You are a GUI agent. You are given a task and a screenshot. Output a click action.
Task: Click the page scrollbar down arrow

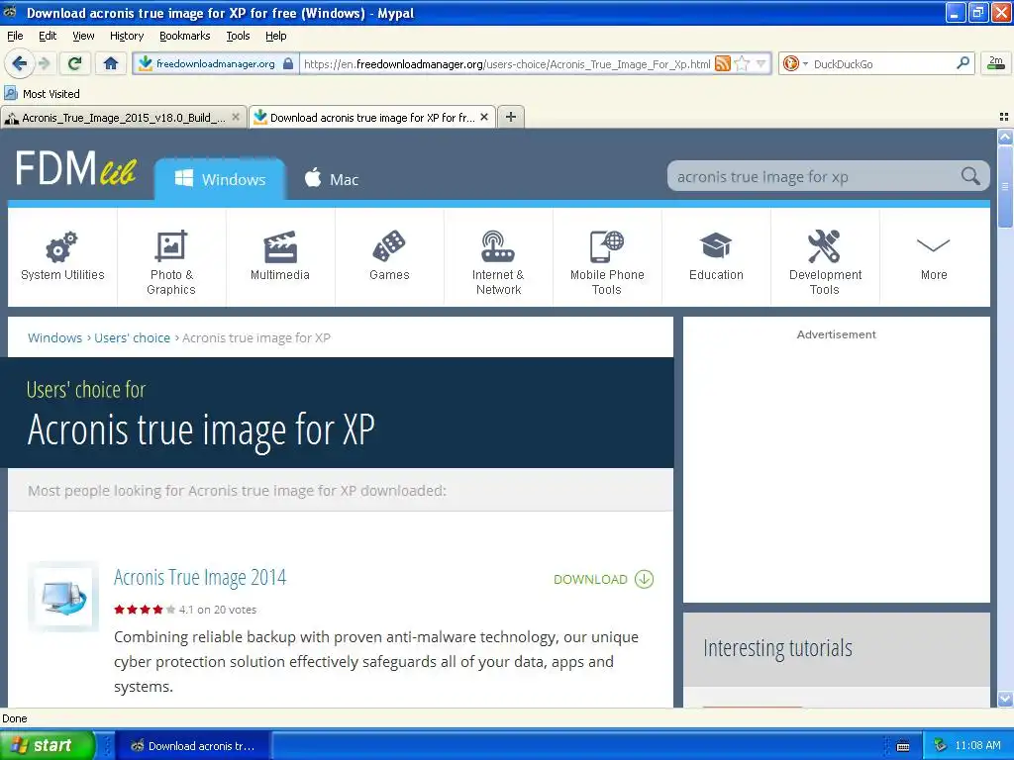pos(1005,699)
